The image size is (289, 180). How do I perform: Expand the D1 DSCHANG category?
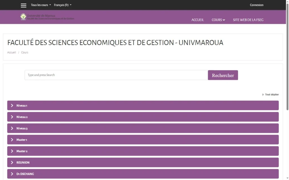point(143,174)
